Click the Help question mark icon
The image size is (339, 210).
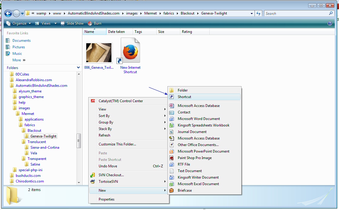coord(330,23)
